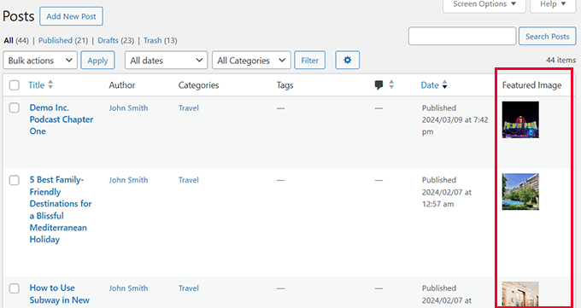Open the All dates dropdown
The width and height of the screenshot is (581, 308).
point(167,60)
